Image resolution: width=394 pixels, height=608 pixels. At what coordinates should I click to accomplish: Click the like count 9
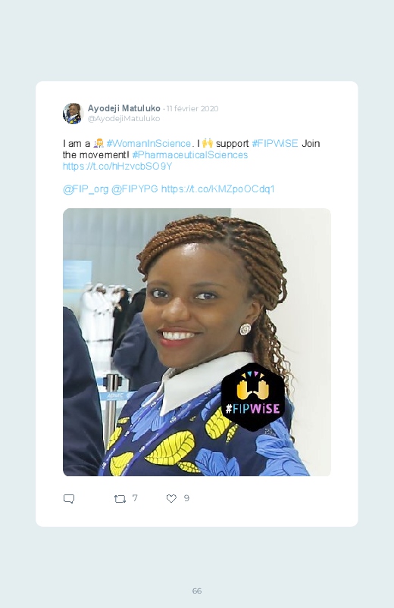[x=186, y=498]
